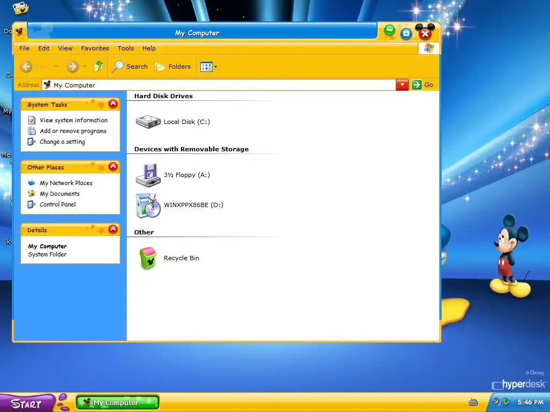The height and width of the screenshot is (412, 550).
Task: Select the WINXPPX86BE (D:) disc icon
Action: (148, 205)
